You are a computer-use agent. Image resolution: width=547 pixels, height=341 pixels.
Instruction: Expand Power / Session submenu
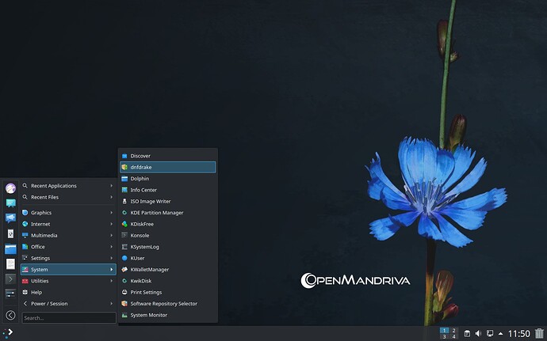tap(68, 304)
